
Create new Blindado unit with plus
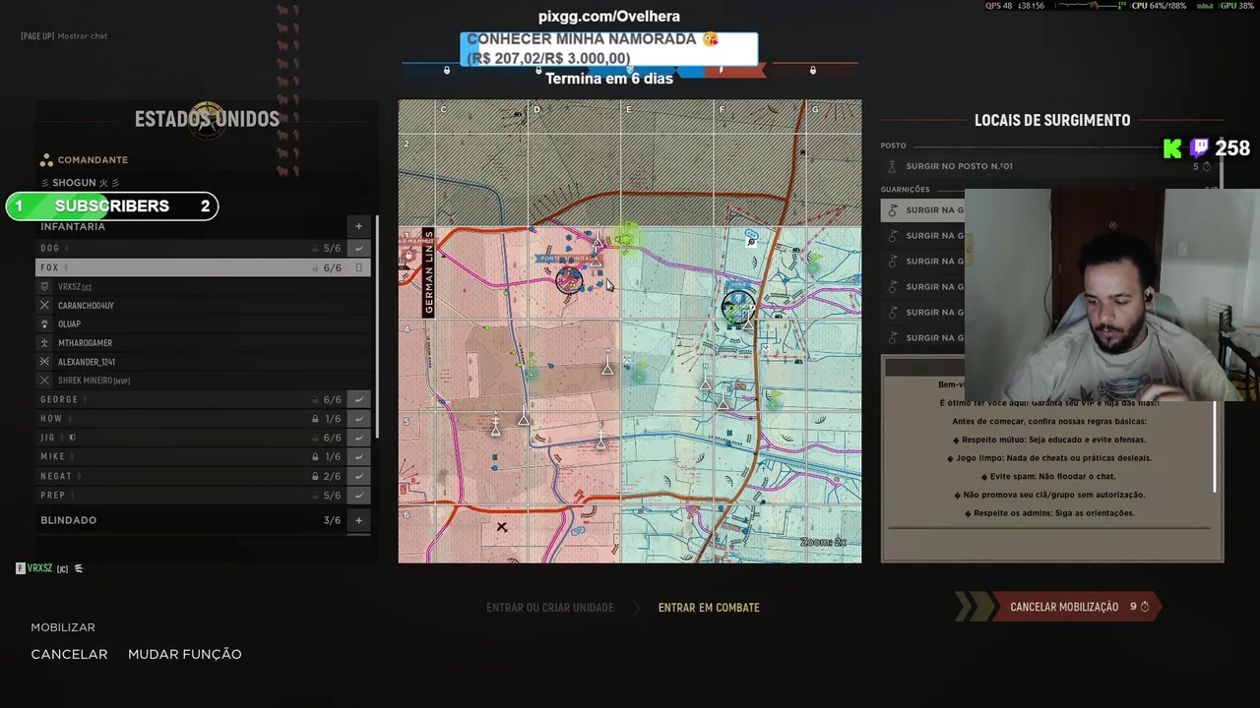[x=358, y=520]
